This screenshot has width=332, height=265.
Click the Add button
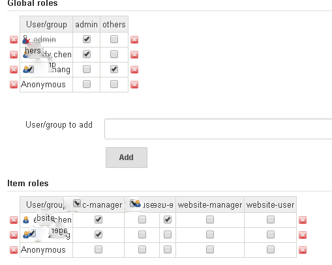[127, 158]
